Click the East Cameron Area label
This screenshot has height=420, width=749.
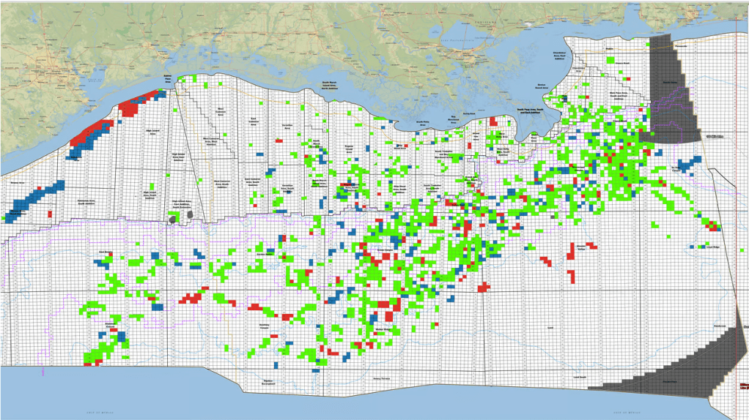[254, 120]
